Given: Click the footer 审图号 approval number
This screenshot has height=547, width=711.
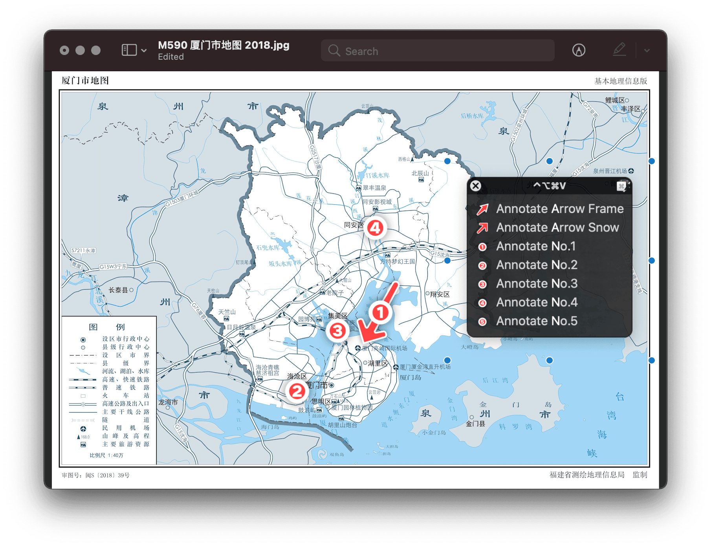Looking at the screenshot, I should tap(95, 475).
